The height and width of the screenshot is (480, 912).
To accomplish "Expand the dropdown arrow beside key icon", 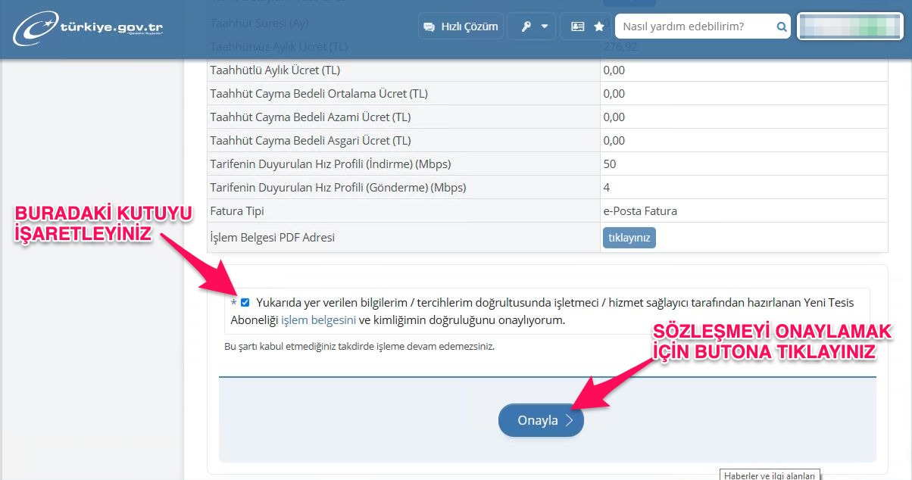I will (544, 26).
